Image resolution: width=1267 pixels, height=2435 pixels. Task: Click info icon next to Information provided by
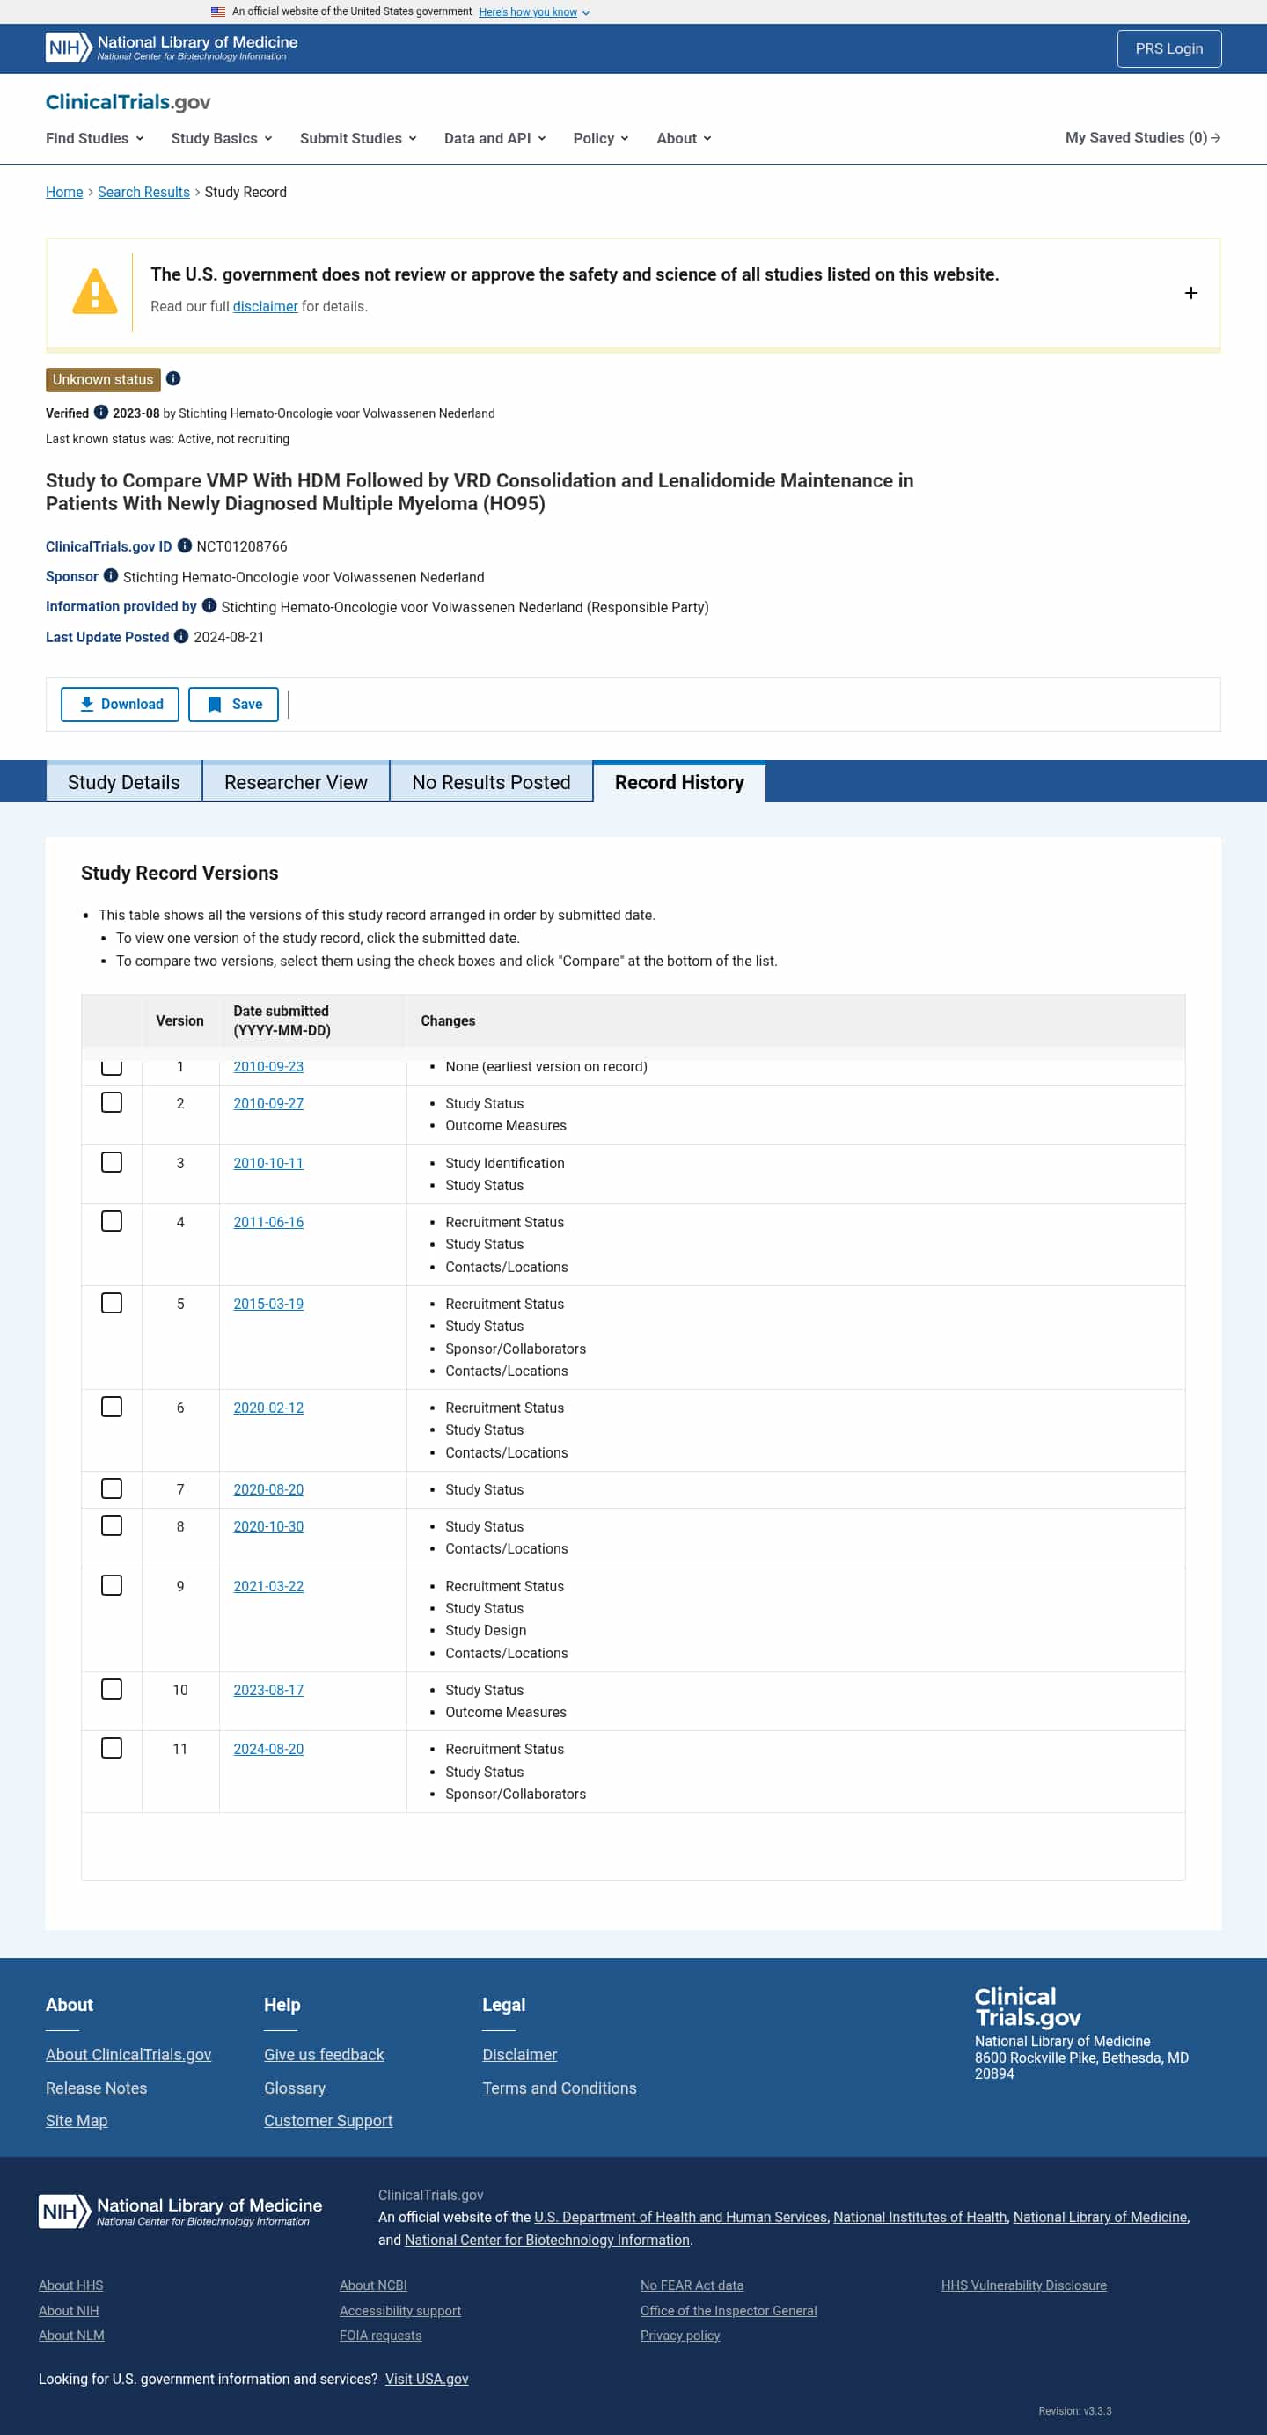pos(209,606)
